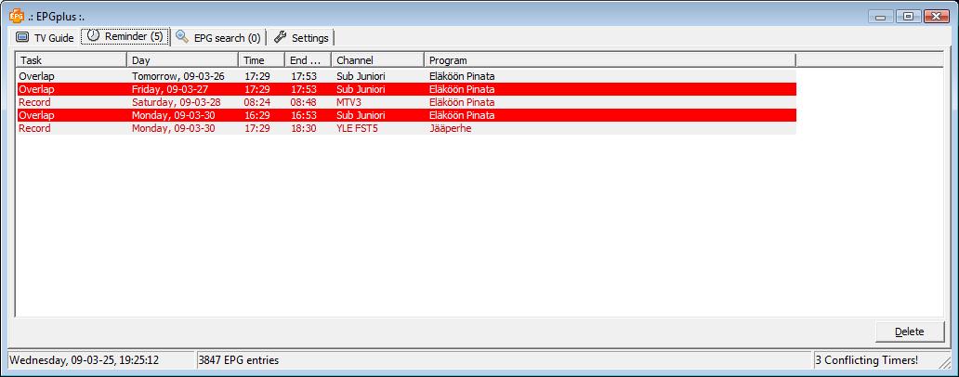Click the Time column header
Viewport: 959px width, 377px height.
click(261, 60)
